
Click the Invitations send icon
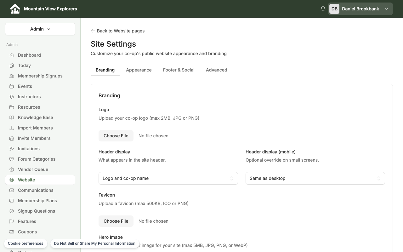point(12,149)
